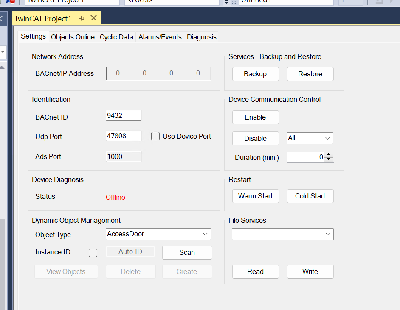Click the View Objects button
The image size is (400, 310).
pos(66,271)
